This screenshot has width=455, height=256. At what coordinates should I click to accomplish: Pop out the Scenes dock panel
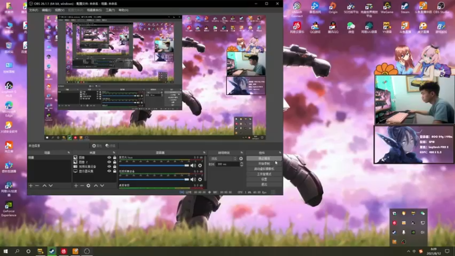(69, 152)
